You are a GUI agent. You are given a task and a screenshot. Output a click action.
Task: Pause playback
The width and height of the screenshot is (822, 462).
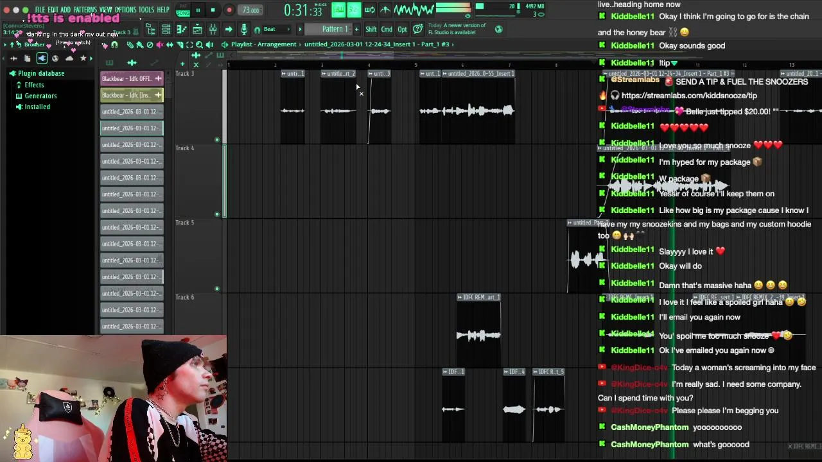(198, 10)
